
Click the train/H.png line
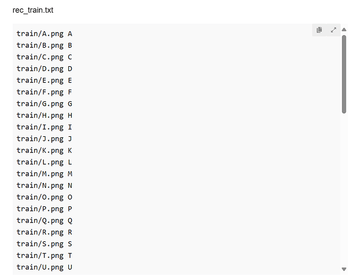pos(44,116)
